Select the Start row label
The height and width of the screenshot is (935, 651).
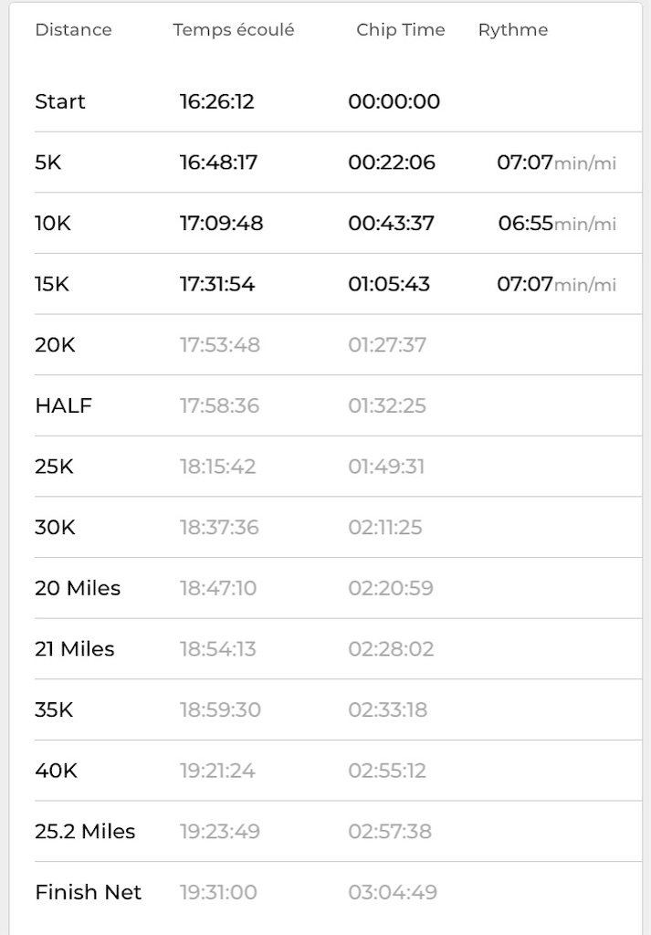click(60, 101)
